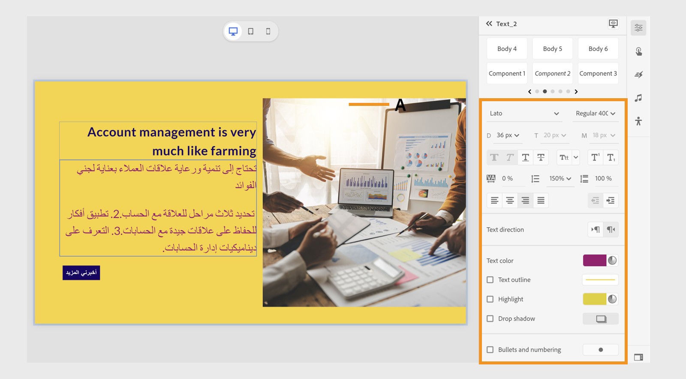Viewport: 686px width, 379px height.
Task: Apply italic text formatting
Action: [x=510, y=157]
